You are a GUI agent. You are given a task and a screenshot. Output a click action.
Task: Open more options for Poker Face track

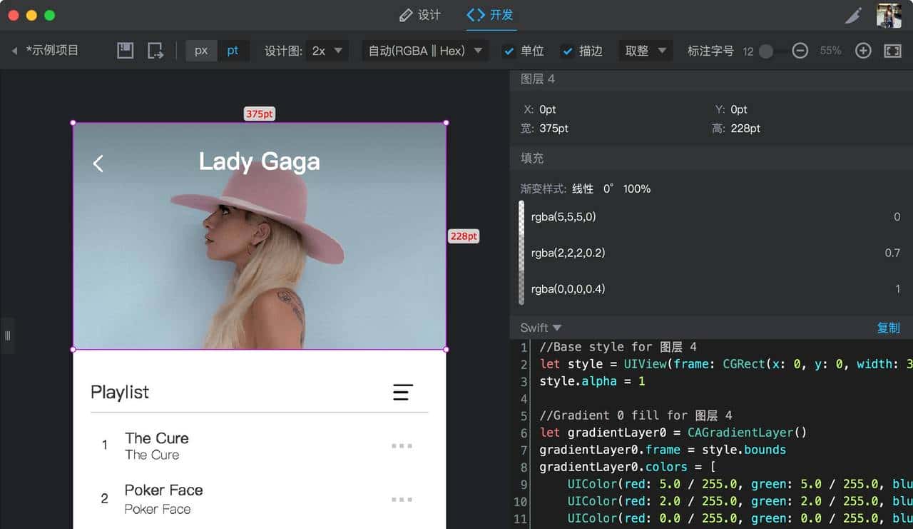click(402, 500)
